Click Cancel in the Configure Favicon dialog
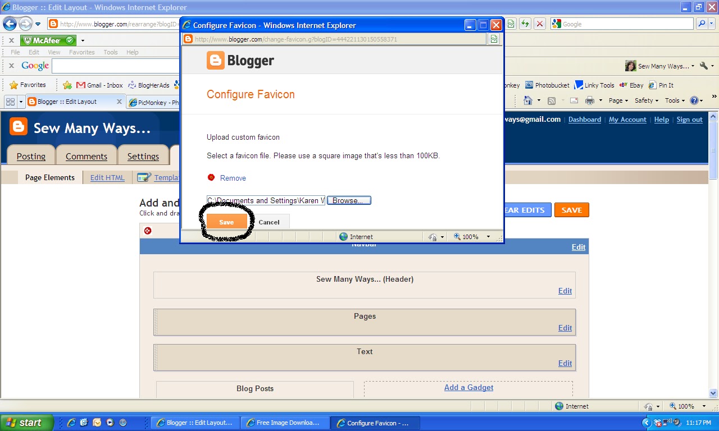Screen dimensions: 719x431 (x=269, y=222)
